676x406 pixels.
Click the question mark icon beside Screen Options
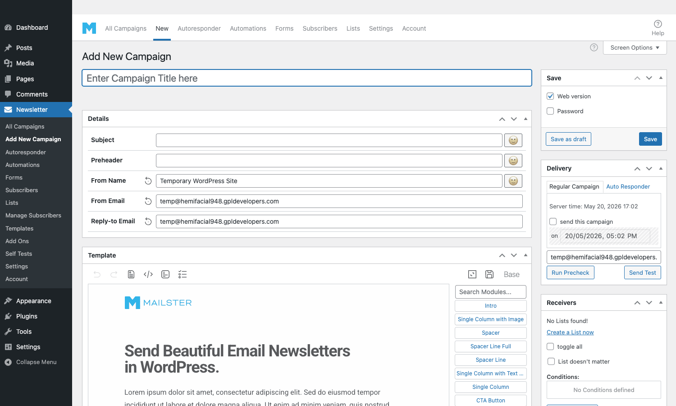tap(594, 47)
